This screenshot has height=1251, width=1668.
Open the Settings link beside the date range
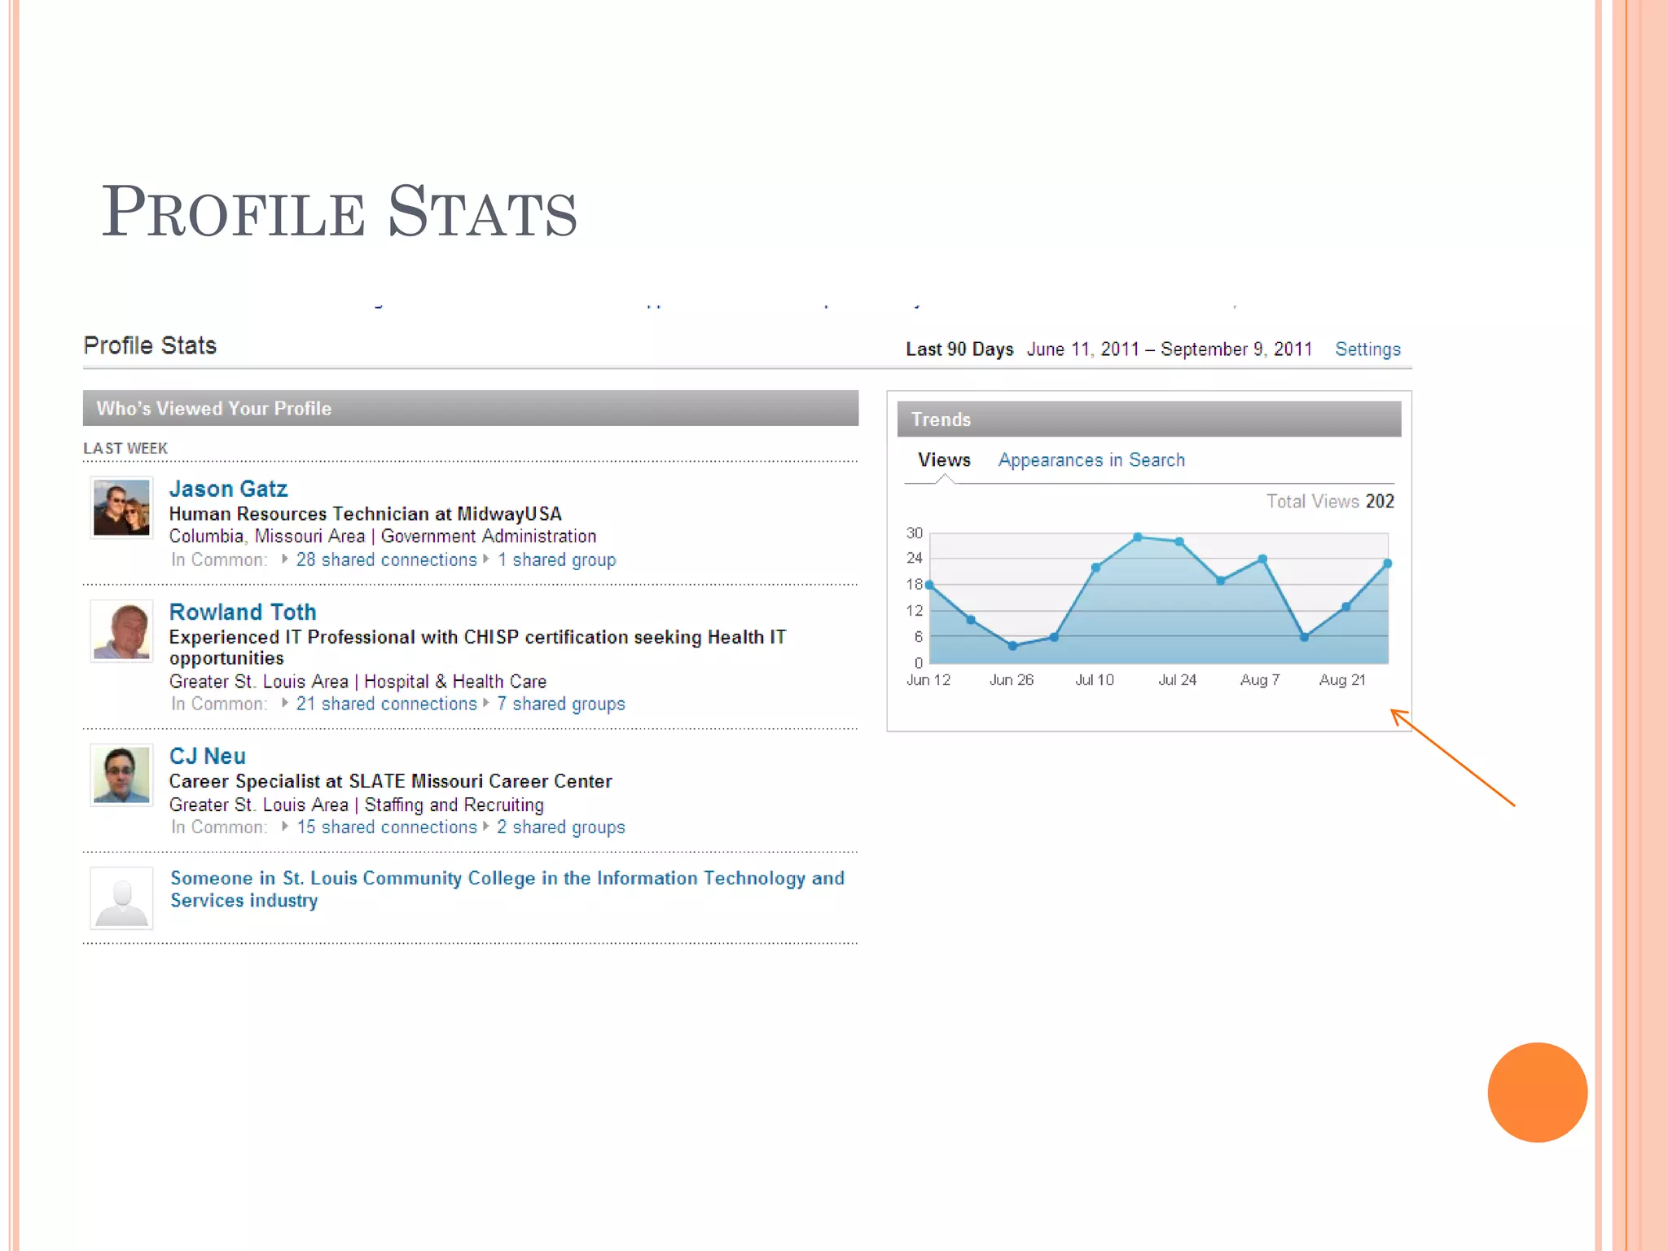click(x=1367, y=349)
